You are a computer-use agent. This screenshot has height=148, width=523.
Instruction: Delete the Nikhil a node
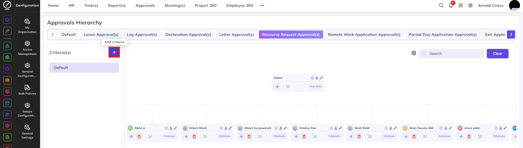pos(139,136)
